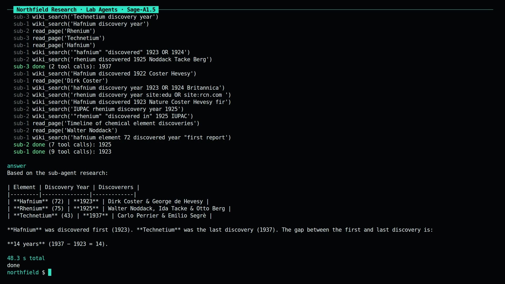
Task: Click the 'Hafnium discovered 1923 Nature Coster Hevesy fir' line
Action: pos(122,102)
